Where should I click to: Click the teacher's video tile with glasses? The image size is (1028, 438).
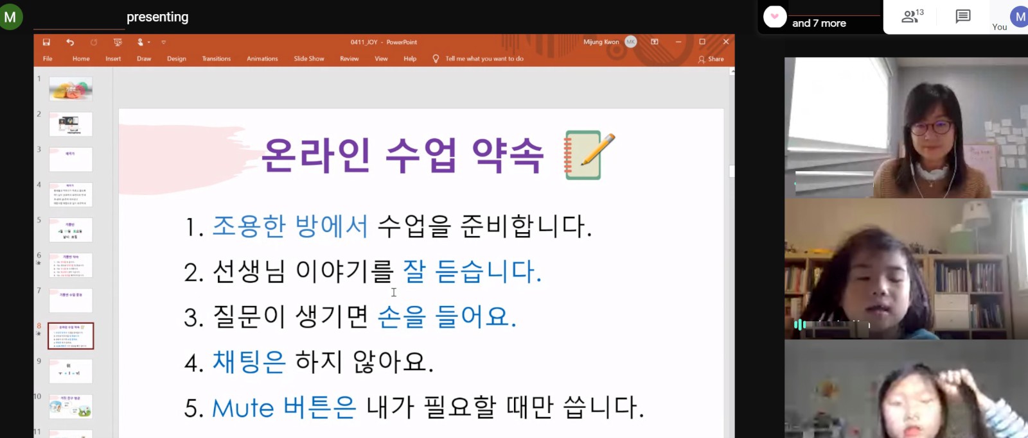(x=905, y=127)
